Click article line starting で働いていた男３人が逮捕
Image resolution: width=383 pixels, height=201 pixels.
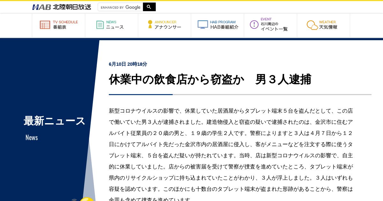pyautogui.click(x=231, y=122)
